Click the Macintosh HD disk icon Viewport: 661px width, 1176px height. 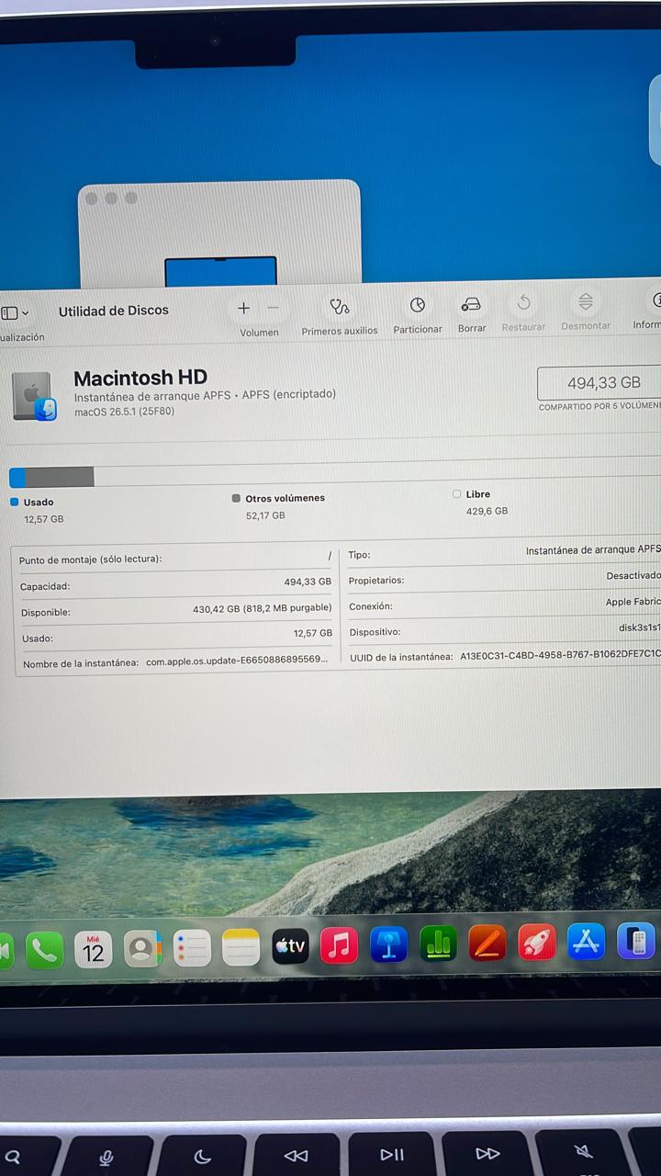click(35, 397)
